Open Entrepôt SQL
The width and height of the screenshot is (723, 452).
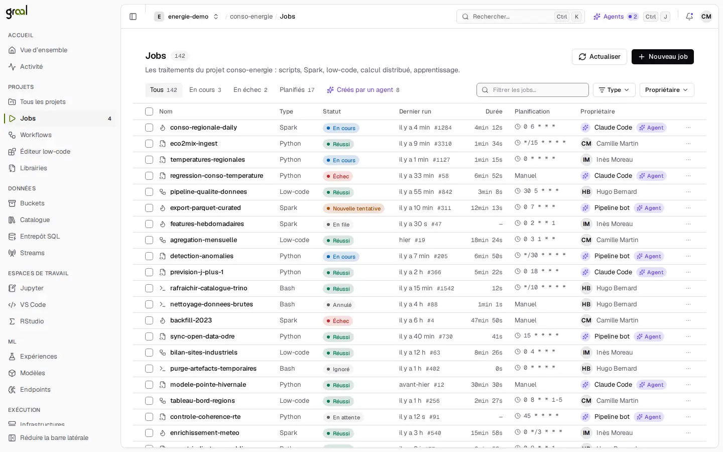(x=60, y=237)
